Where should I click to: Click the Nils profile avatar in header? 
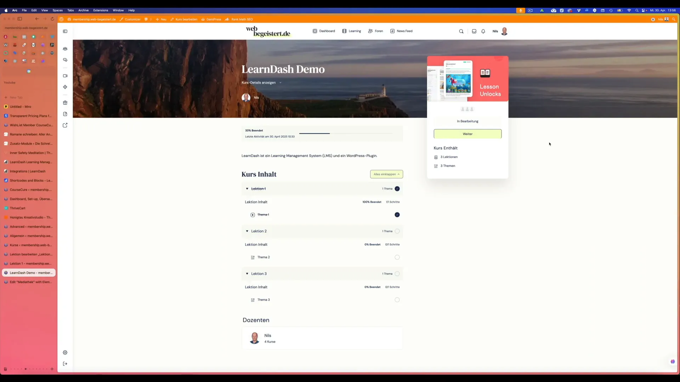pyautogui.click(x=504, y=31)
